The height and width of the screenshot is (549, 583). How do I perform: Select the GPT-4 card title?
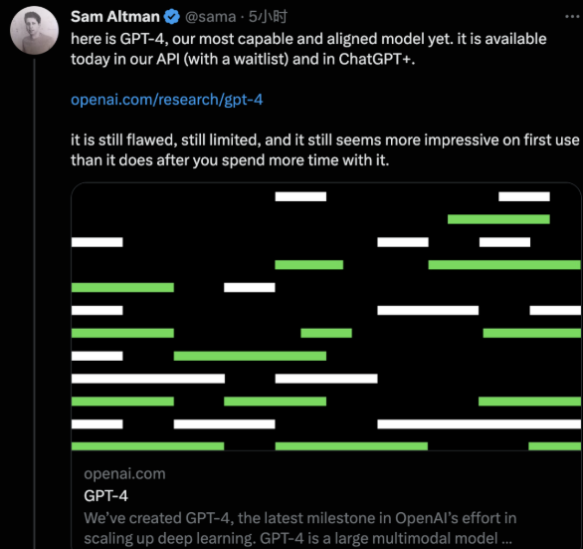point(106,496)
